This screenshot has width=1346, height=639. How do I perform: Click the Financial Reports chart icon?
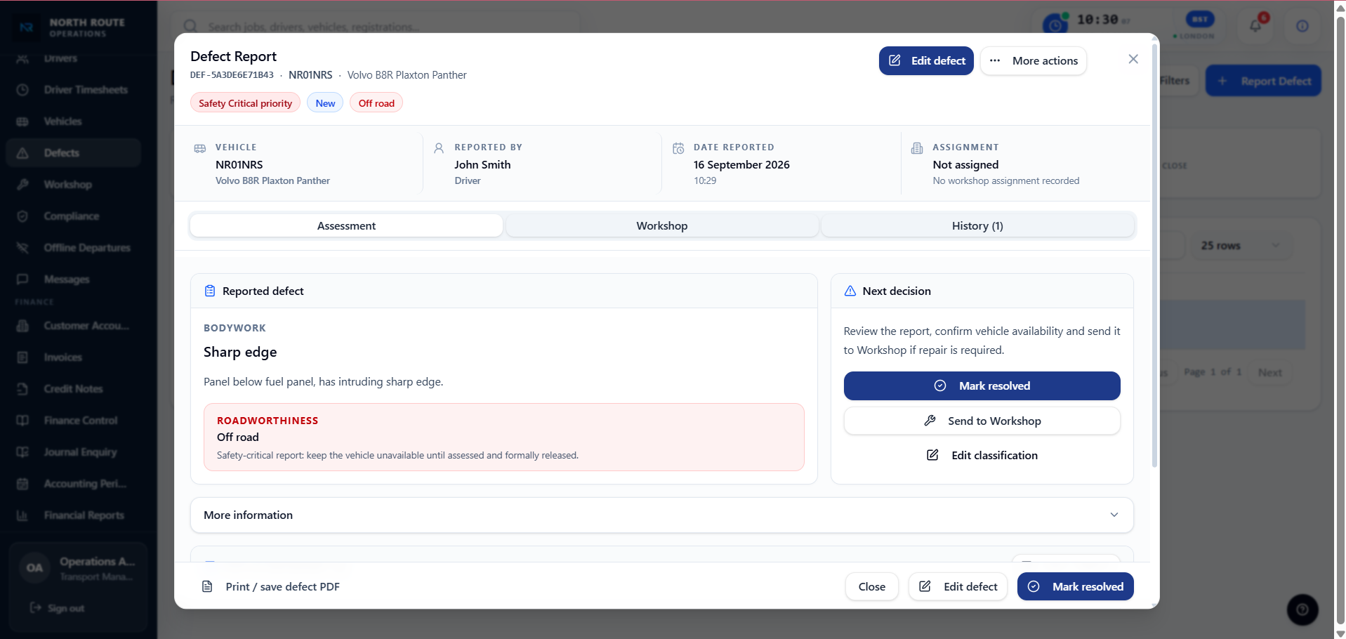(x=22, y=515)
